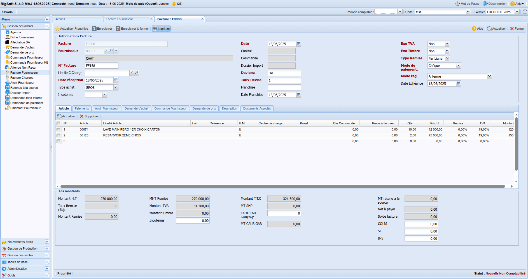The width and height of the screenshot is (528, 279).
Task: Open calendar picker for Date Echéance
Action: coord(459,83)
